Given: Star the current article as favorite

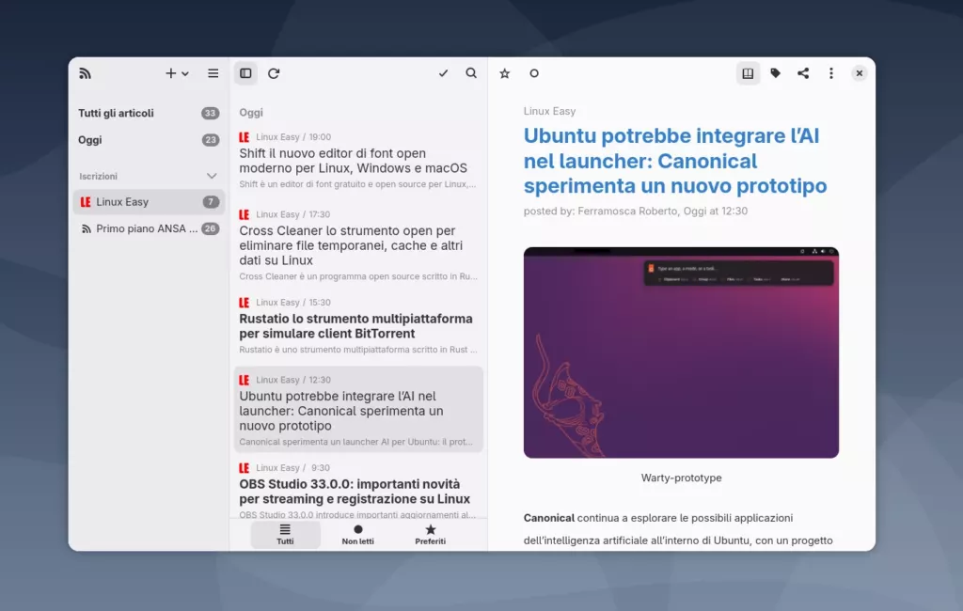Looking at the screenshot, I should (505, 73).
